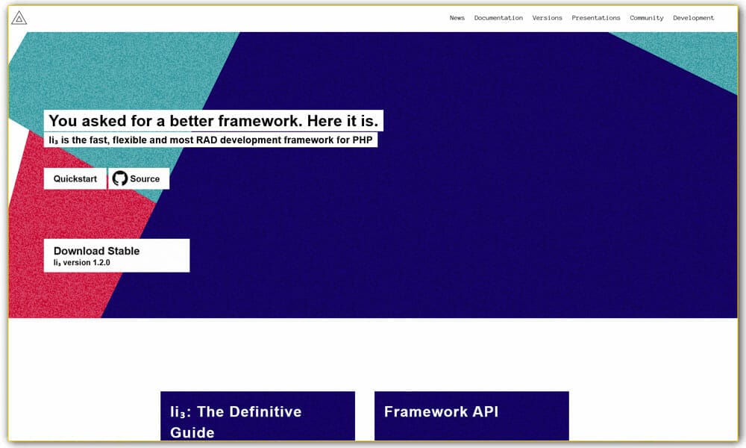
Task: Open the Framework API card
Action: point(471,415)
